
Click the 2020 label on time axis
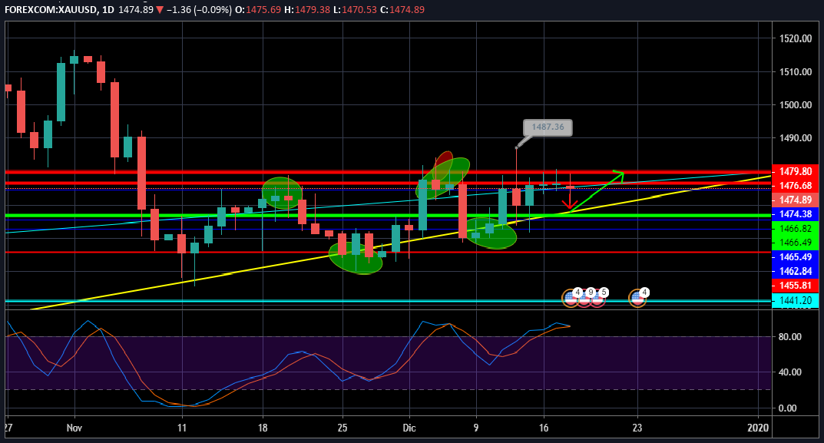(758, 427)
